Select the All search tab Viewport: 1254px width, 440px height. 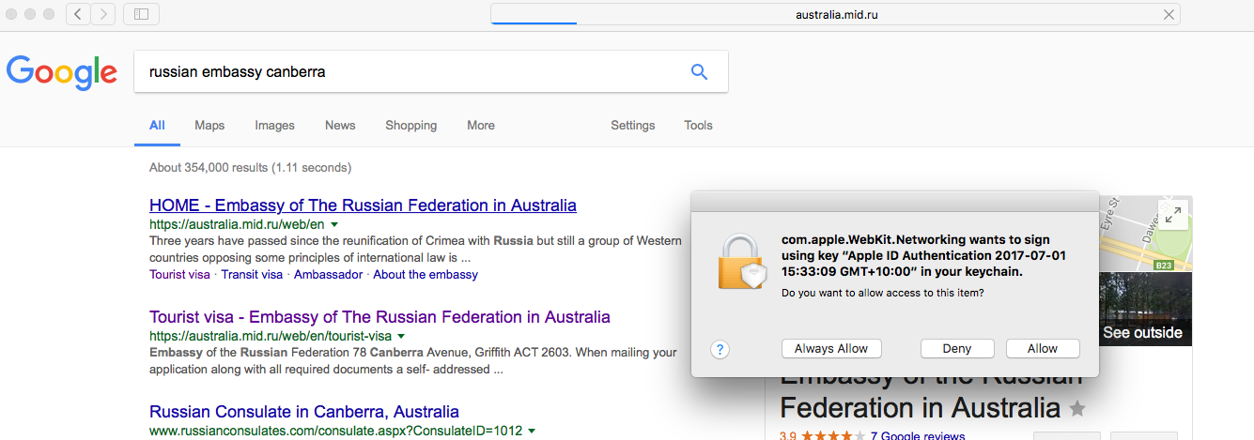click(157, 126)
